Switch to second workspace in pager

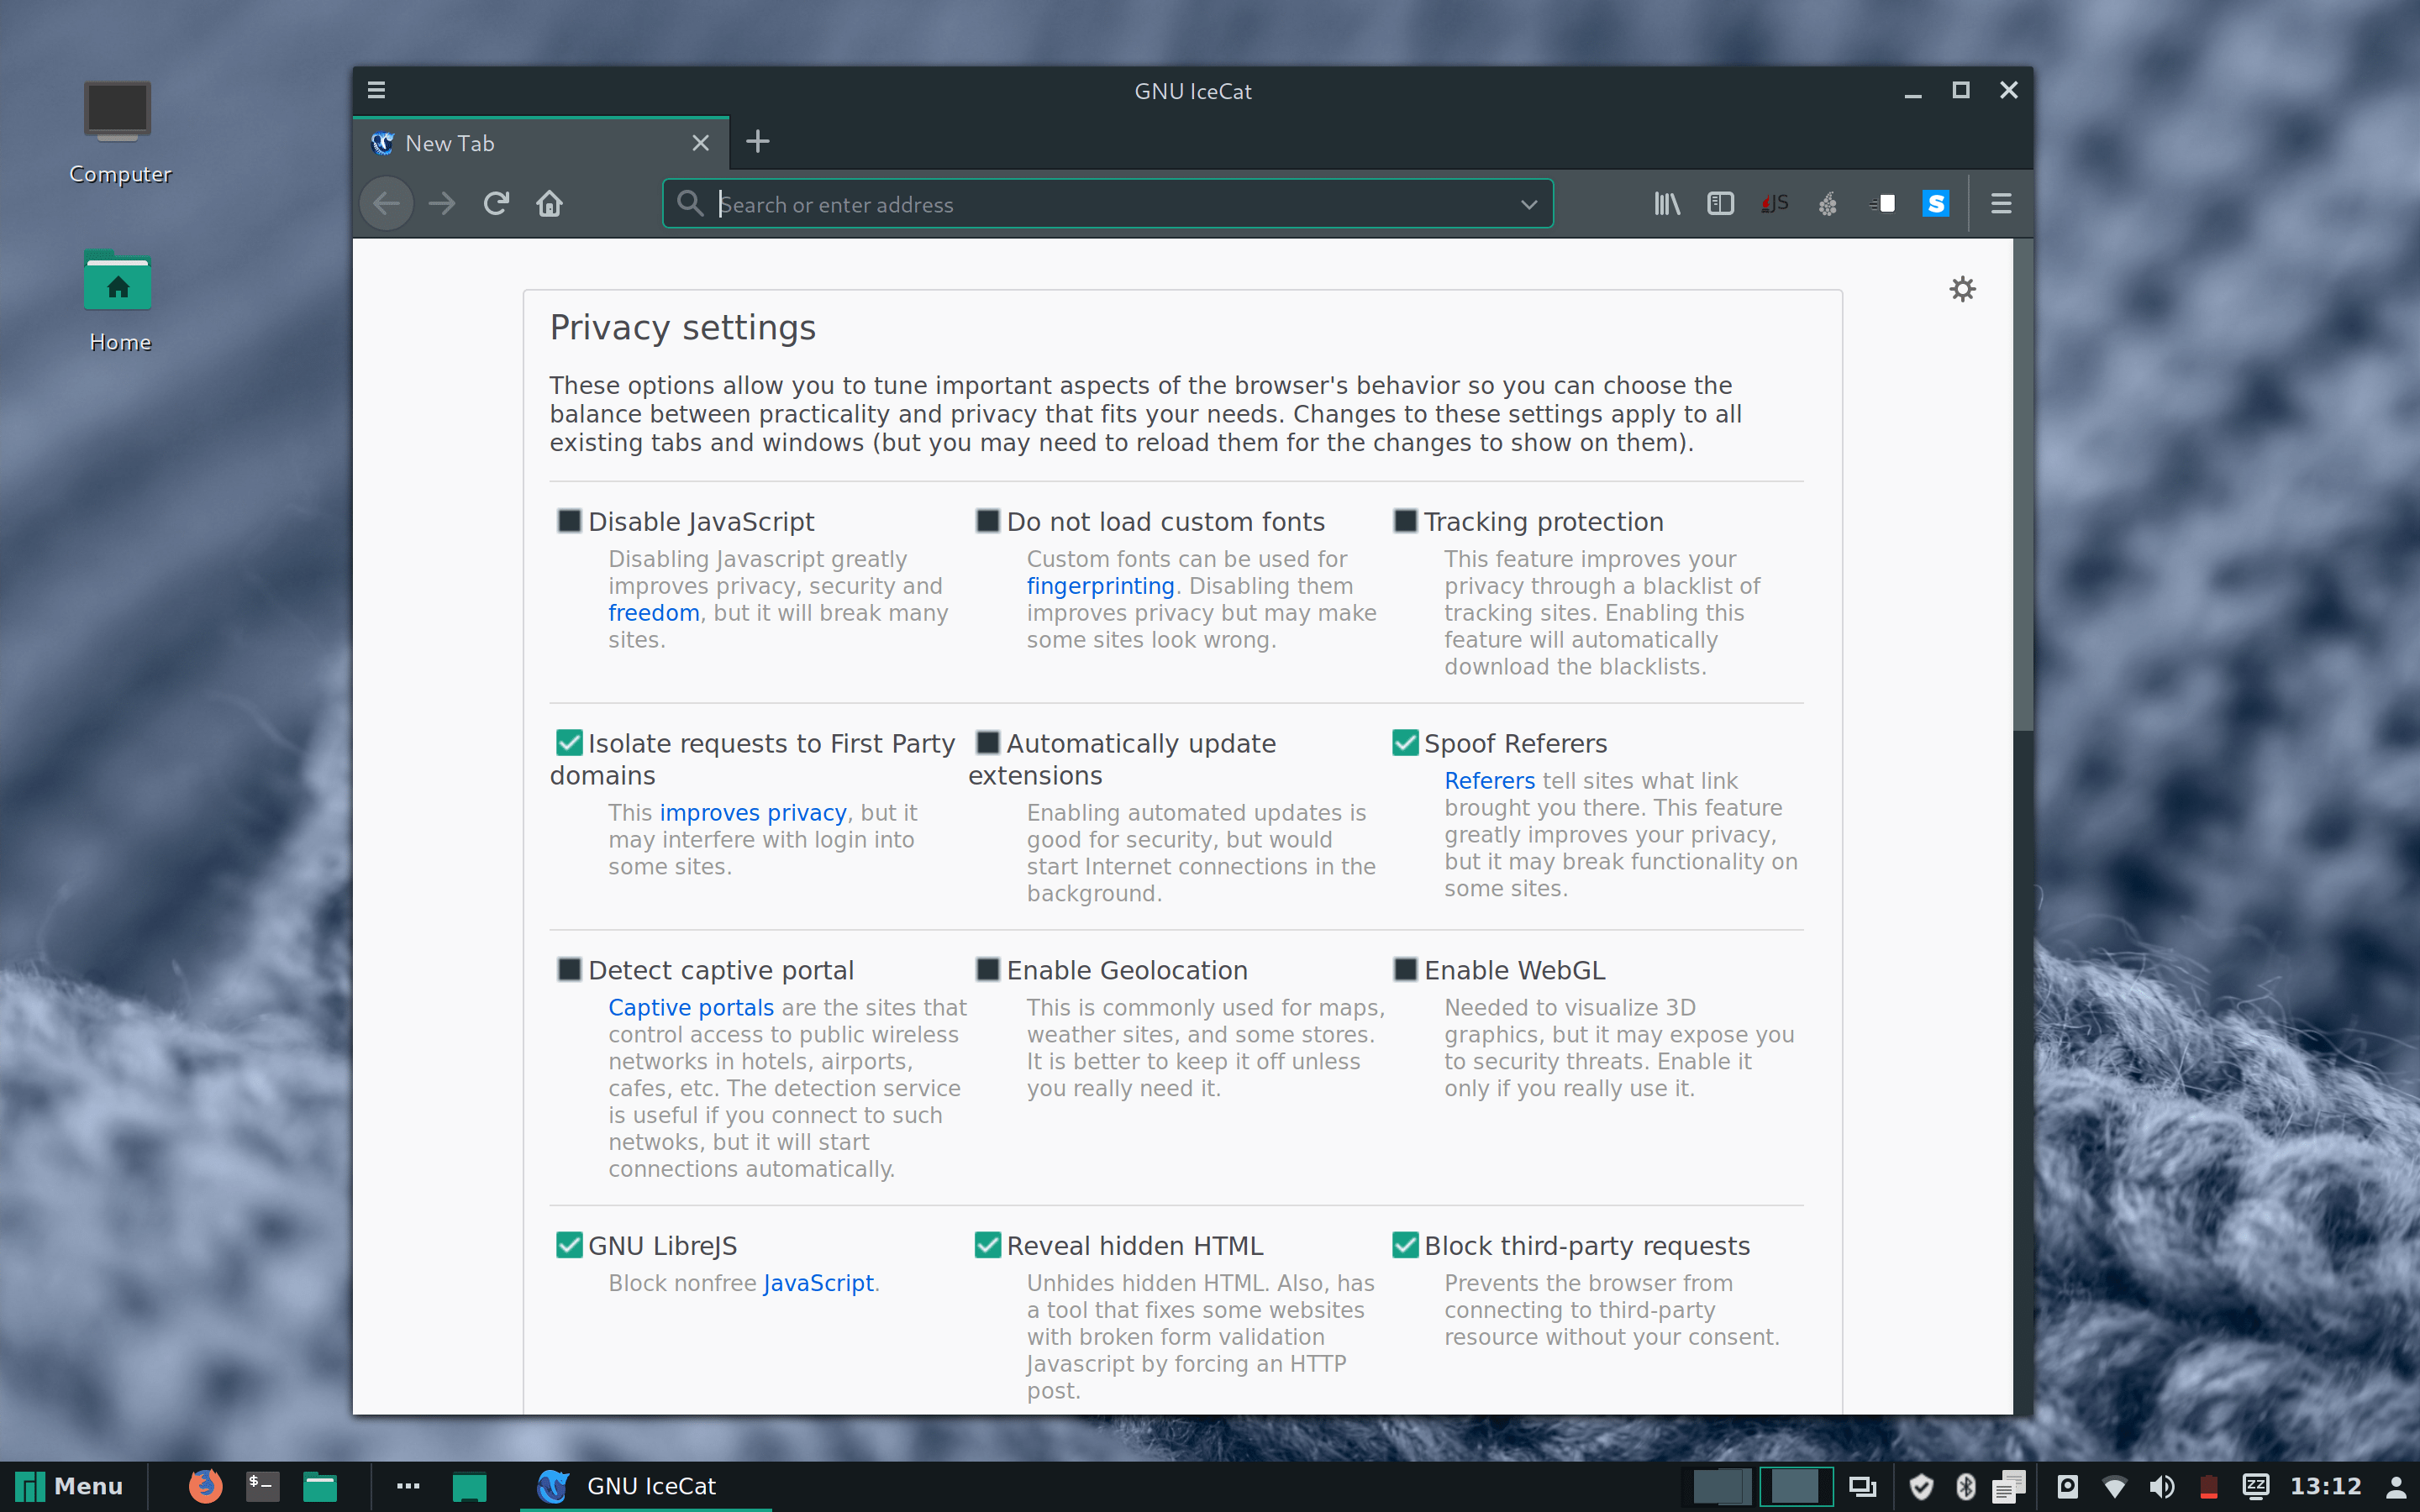(x=1796, y=1487)
